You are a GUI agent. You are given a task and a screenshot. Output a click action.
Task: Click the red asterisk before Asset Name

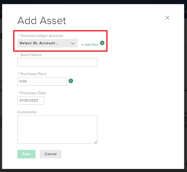pos(19,54)
